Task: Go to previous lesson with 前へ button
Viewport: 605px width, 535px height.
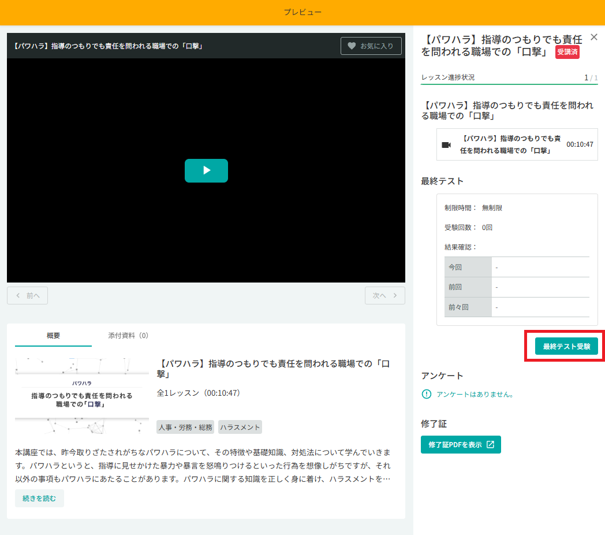Action: pos(27,295)
